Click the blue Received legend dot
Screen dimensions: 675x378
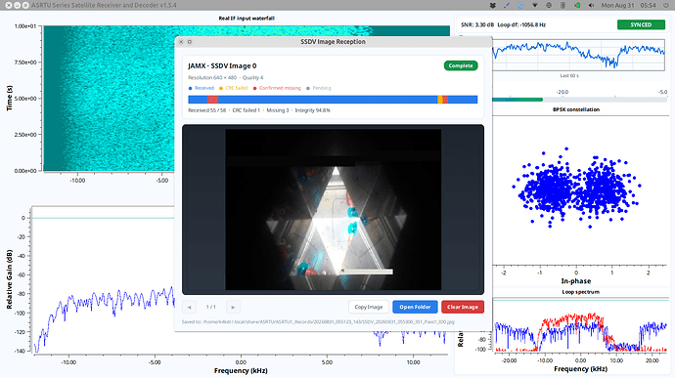click(191, 88)
